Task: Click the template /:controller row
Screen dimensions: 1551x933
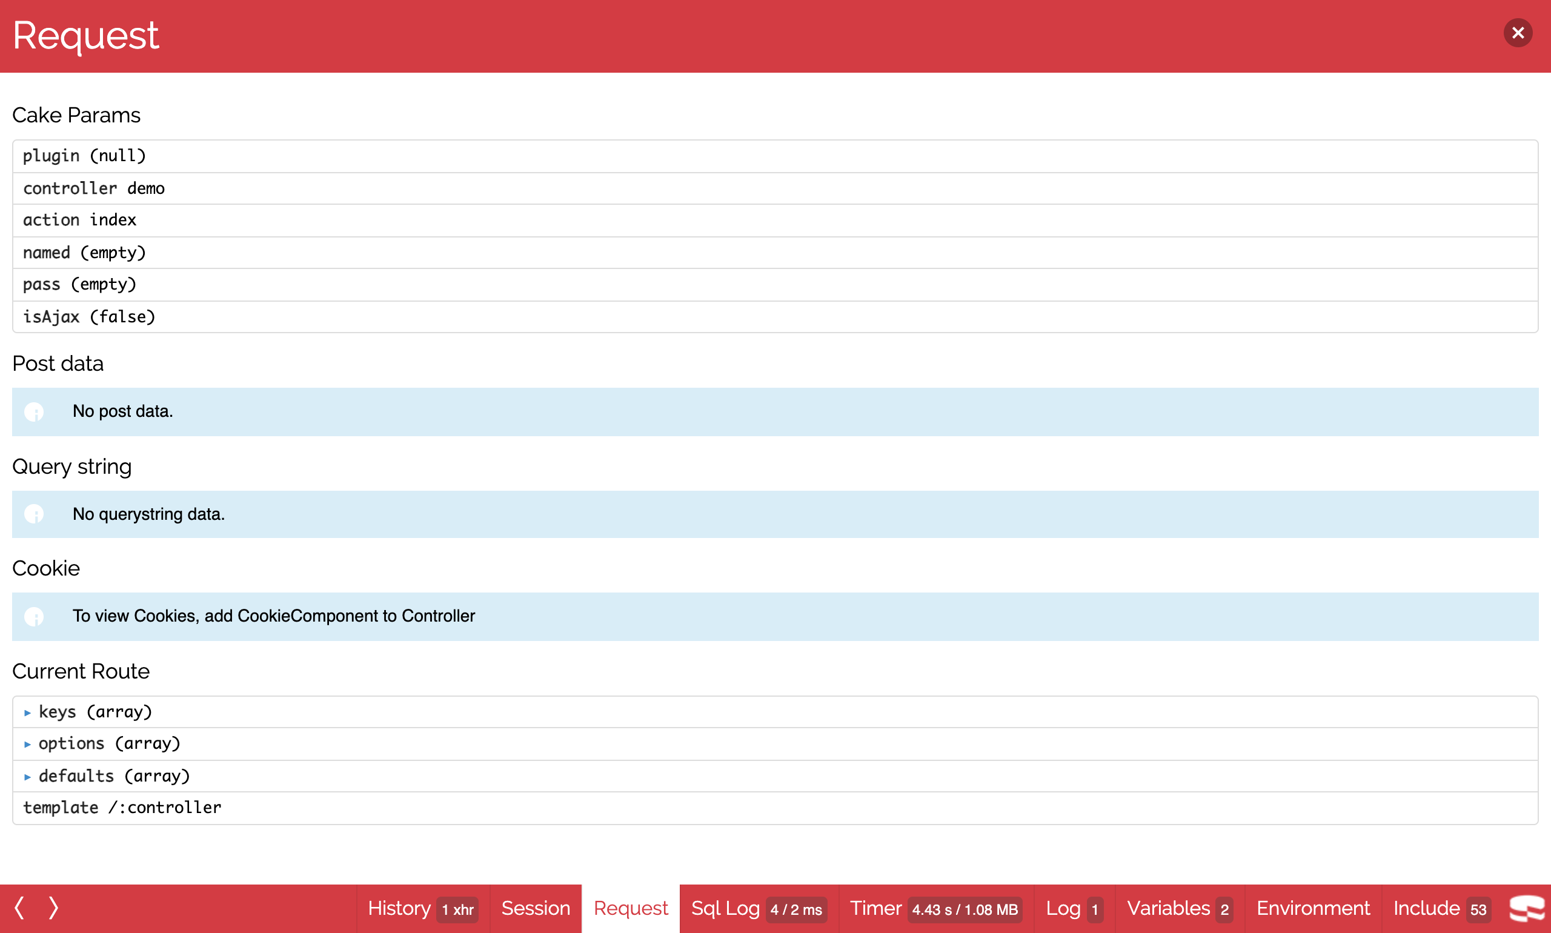Action: pyautogui.click(x=775, y=808)
